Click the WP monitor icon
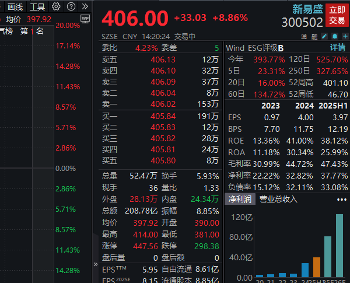 tap(85, 19)
